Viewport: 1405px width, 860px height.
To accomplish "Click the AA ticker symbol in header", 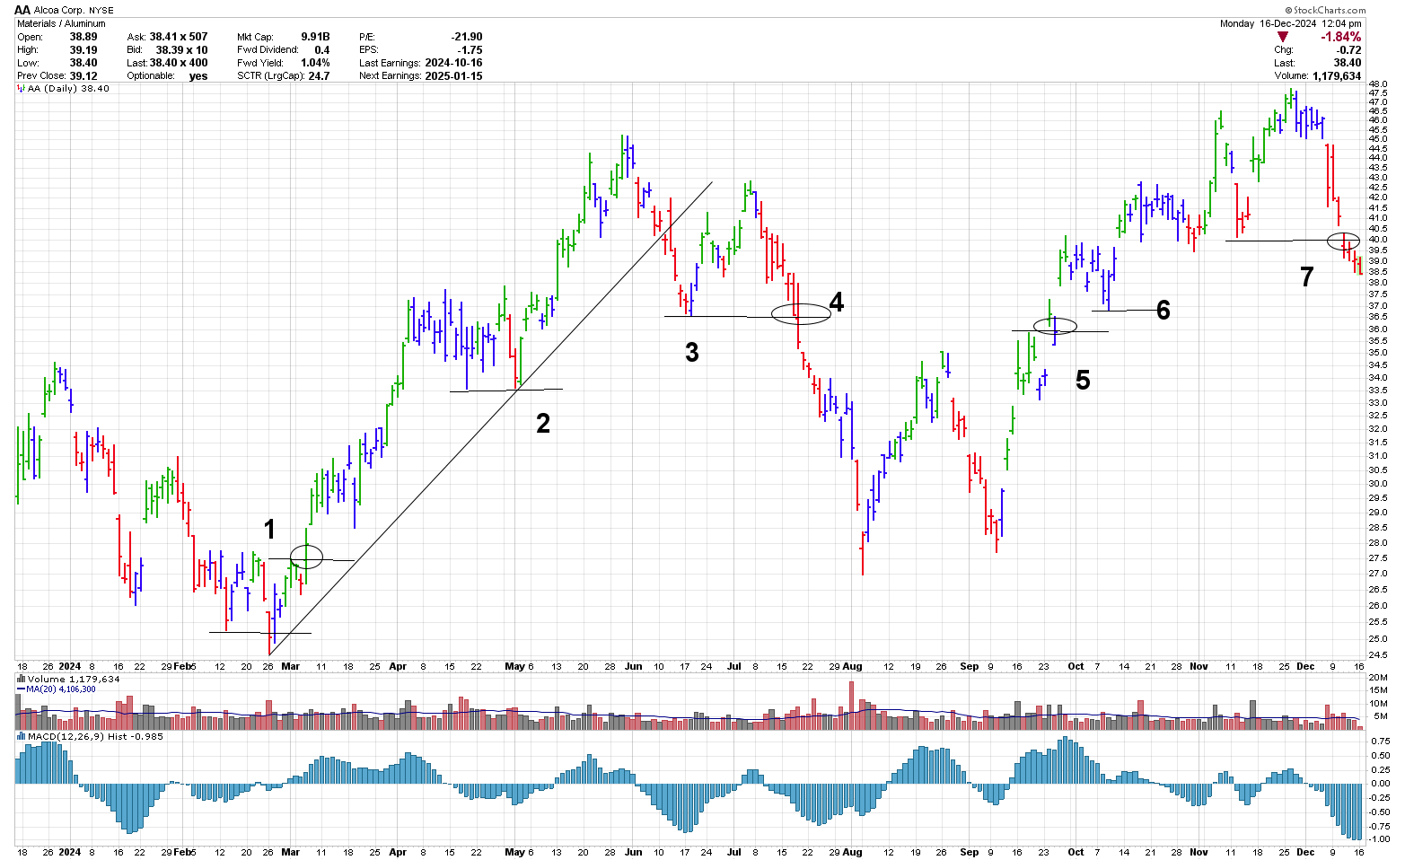I will pos(22,10).
